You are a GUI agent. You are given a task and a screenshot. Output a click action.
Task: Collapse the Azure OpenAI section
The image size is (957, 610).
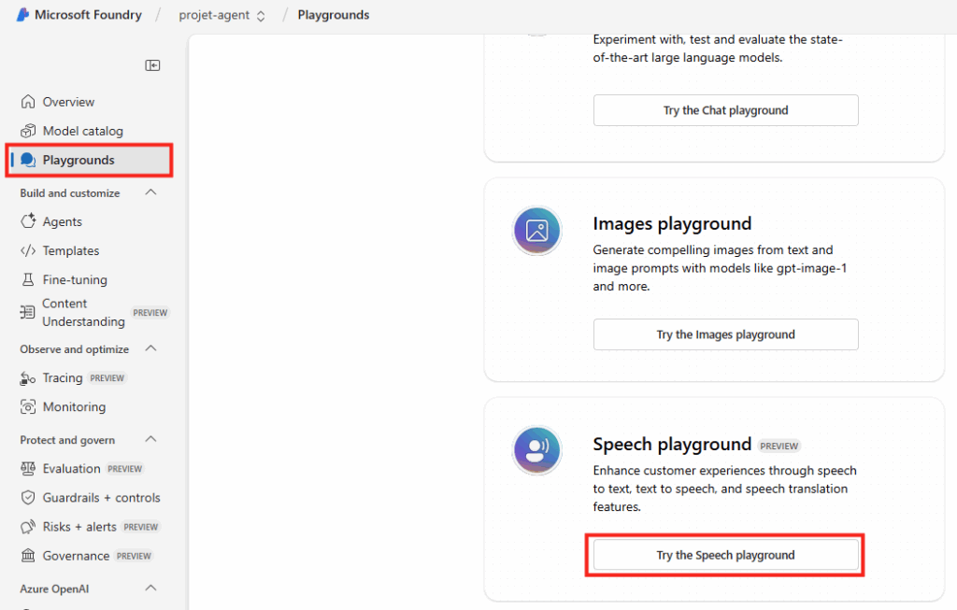point(150,589)
